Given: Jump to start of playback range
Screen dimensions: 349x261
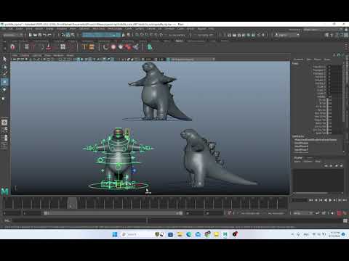Looking at the screenshot, I should pyautogui.click(x=311, y=200).
